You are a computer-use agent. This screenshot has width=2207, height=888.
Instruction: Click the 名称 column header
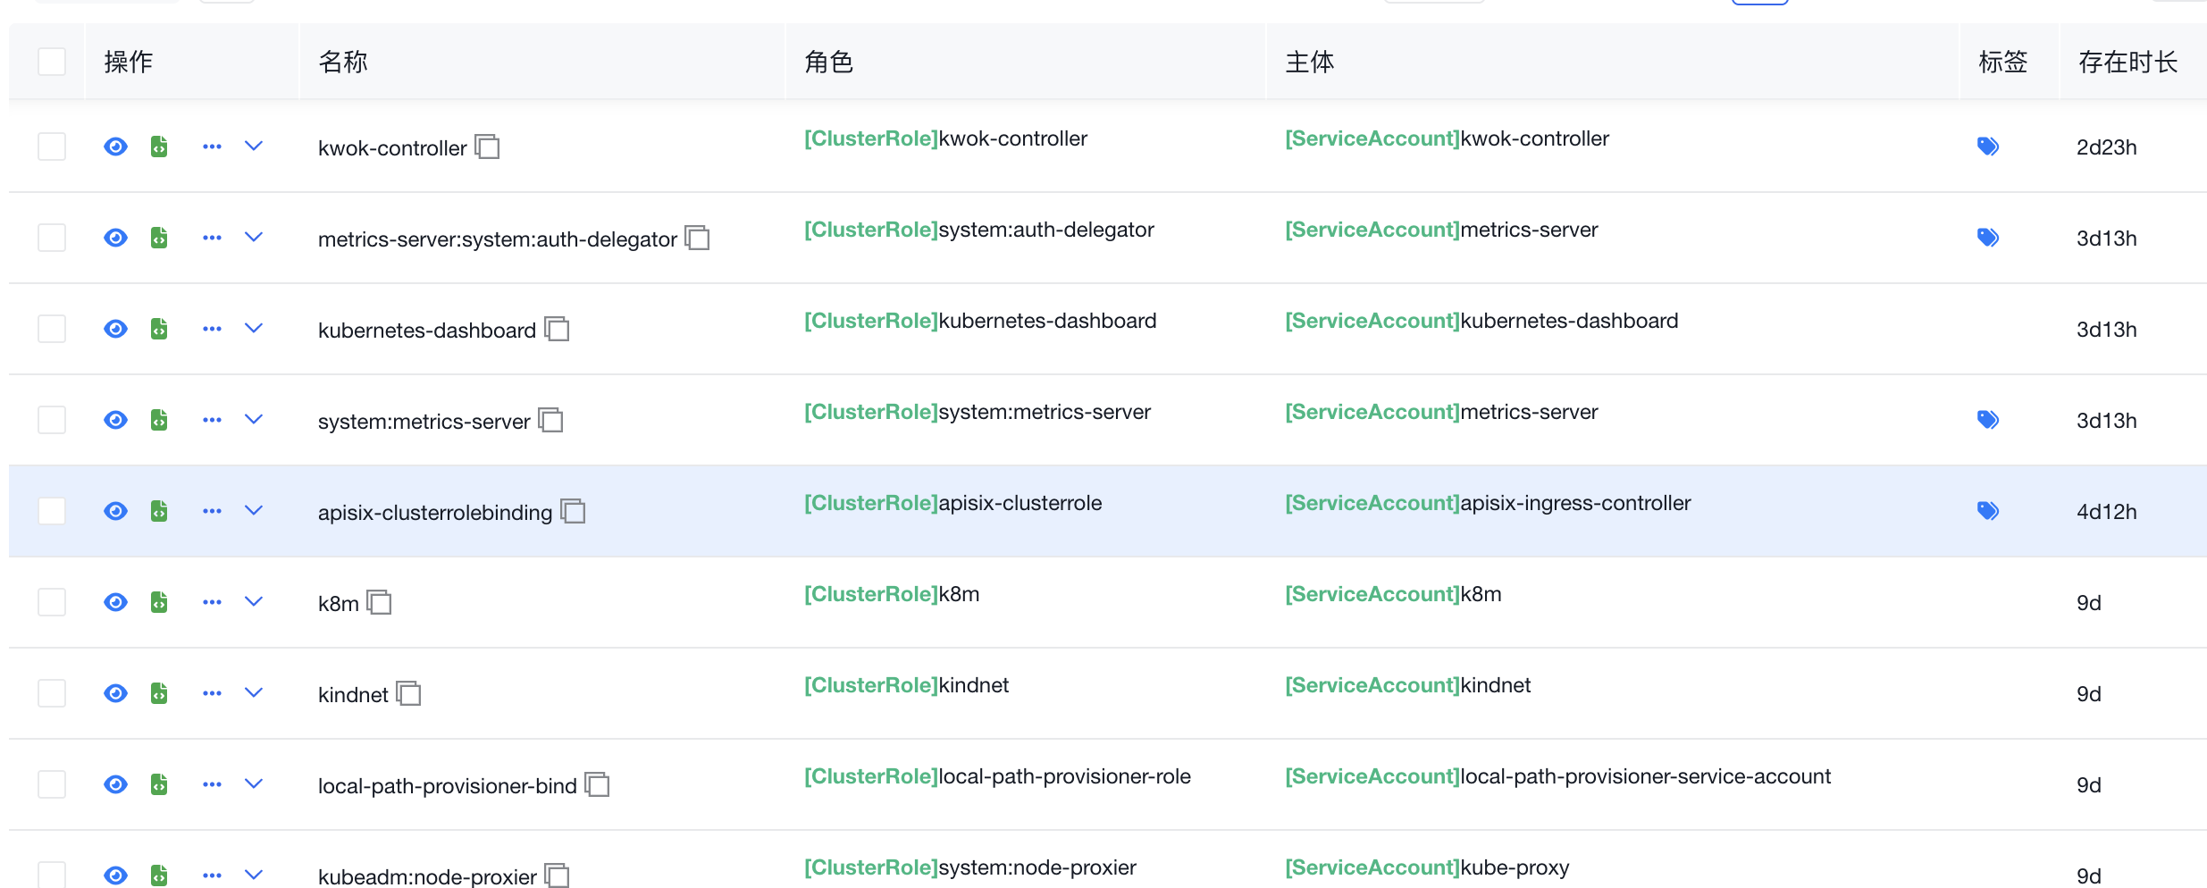343,62
